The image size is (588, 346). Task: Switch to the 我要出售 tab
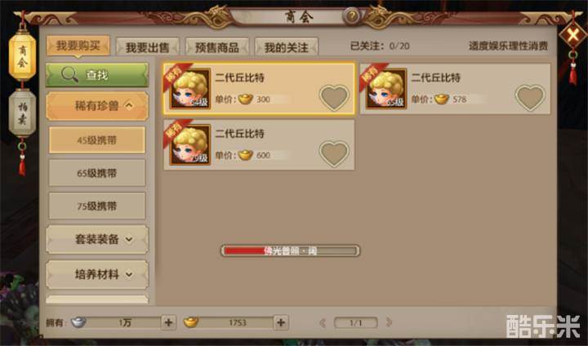tap(147, 47)
